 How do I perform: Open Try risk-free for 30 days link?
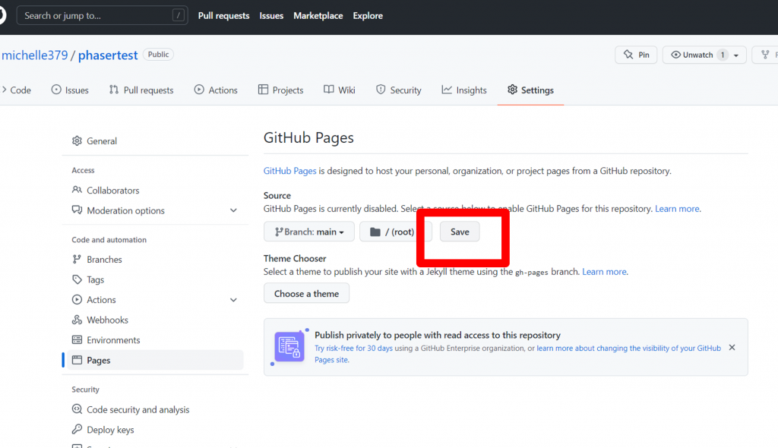[353, 349]
